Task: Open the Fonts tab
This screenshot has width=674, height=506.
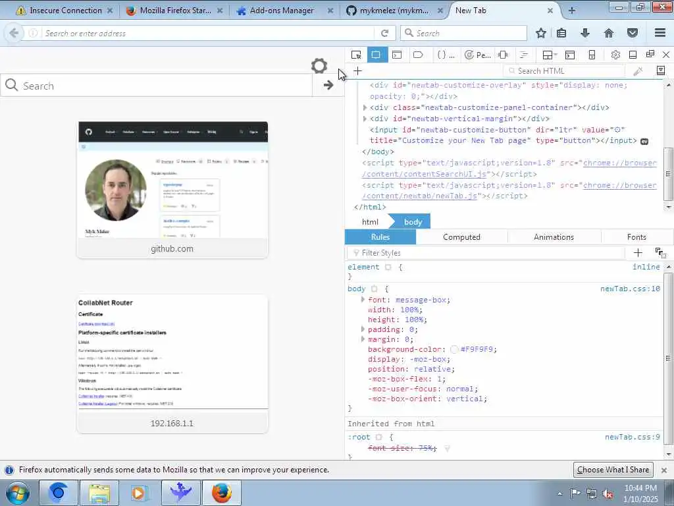Action: pos(636,237)
